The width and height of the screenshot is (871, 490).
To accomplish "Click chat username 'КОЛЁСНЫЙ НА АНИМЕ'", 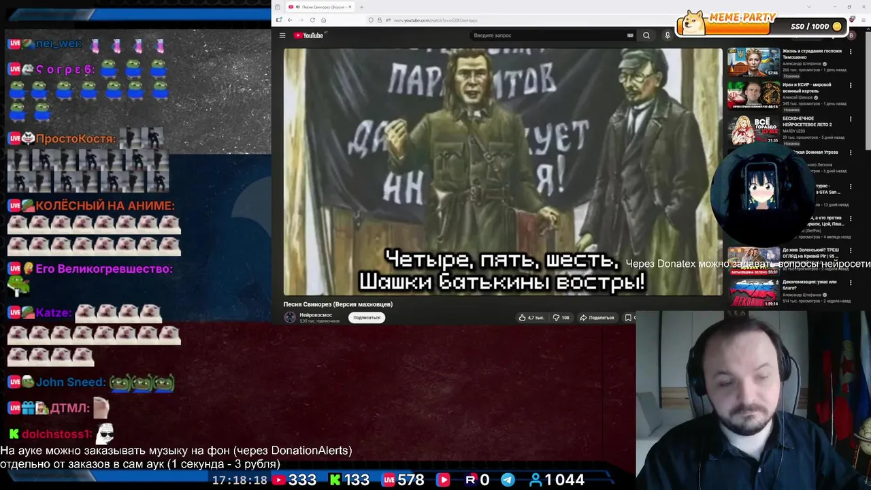I will click(105, 206).
